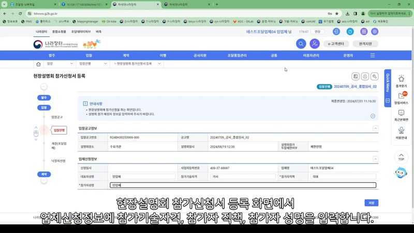Open 공사지원 in the blue navigation bar
Image resolution: width=414 pixels, height=233 pixels.
pos(200,55)
